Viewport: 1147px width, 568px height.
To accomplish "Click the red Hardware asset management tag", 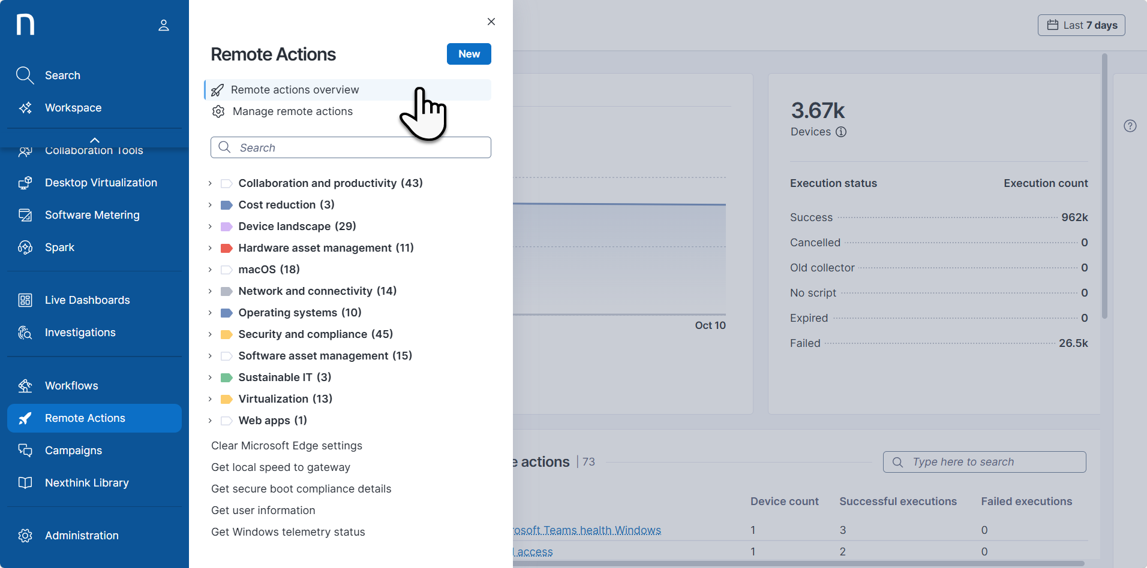I will (227, 248).
